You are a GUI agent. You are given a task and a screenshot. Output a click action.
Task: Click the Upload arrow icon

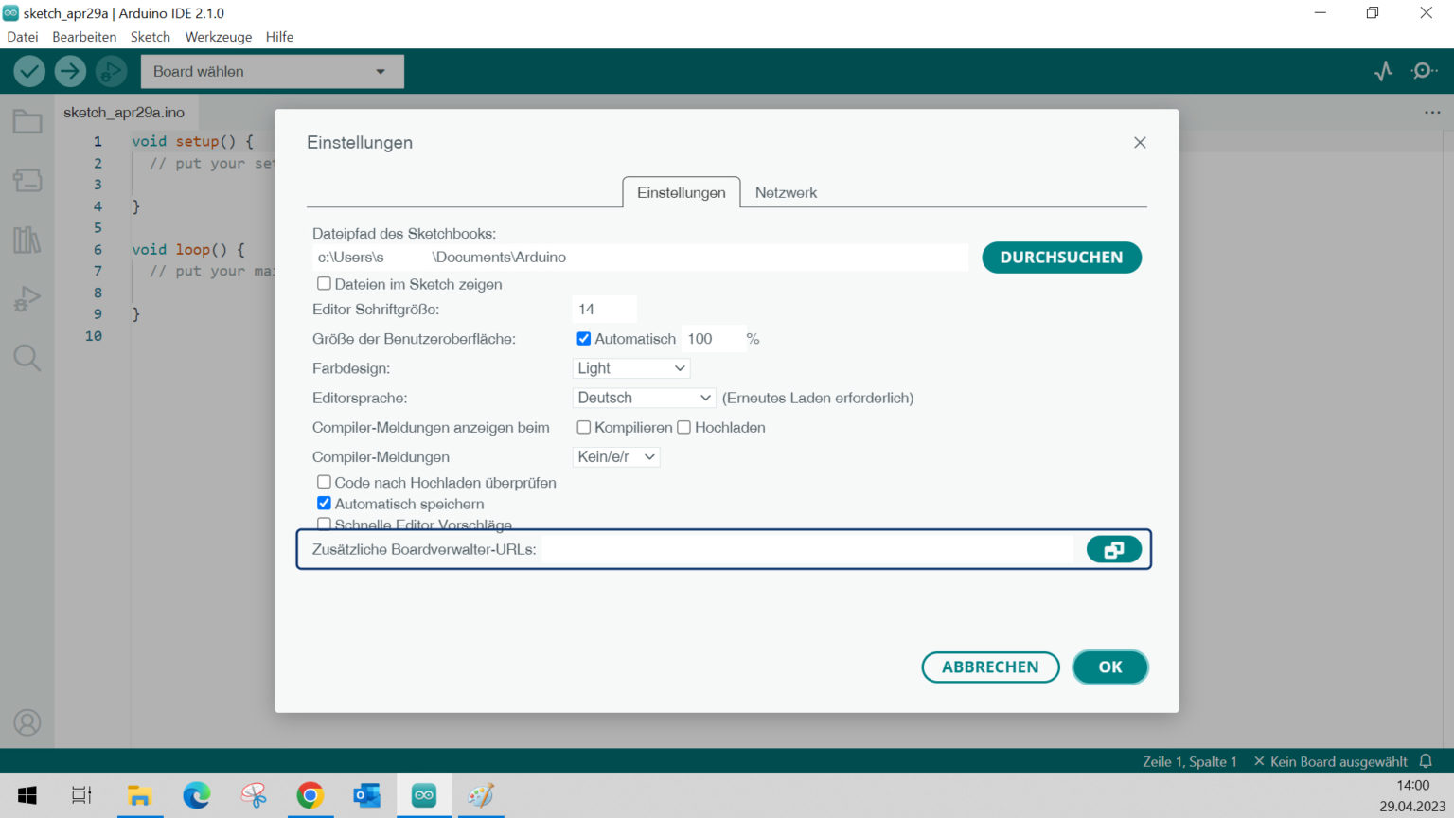[70, 71]
